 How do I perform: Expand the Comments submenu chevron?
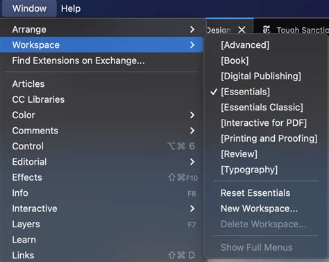(192, 131)
